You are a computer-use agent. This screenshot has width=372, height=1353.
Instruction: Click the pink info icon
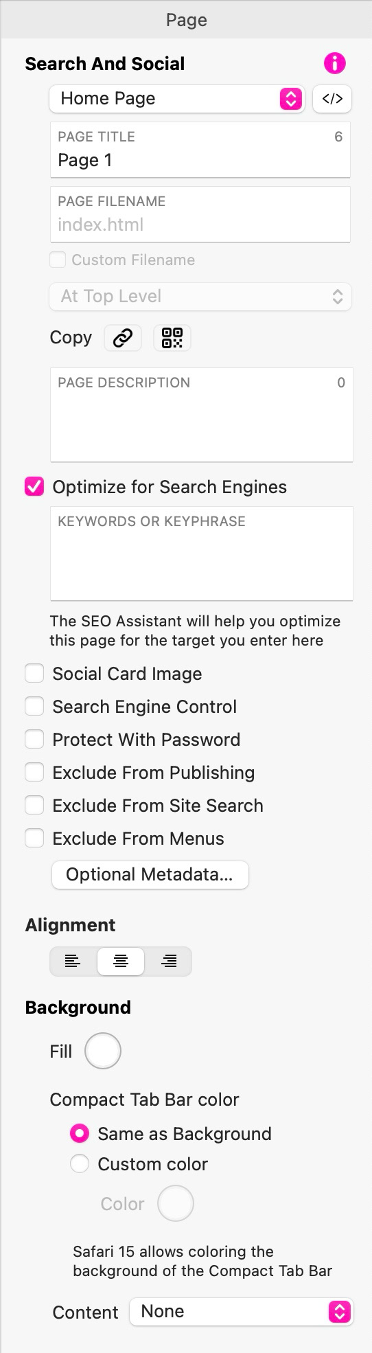(x=334, y=64)
